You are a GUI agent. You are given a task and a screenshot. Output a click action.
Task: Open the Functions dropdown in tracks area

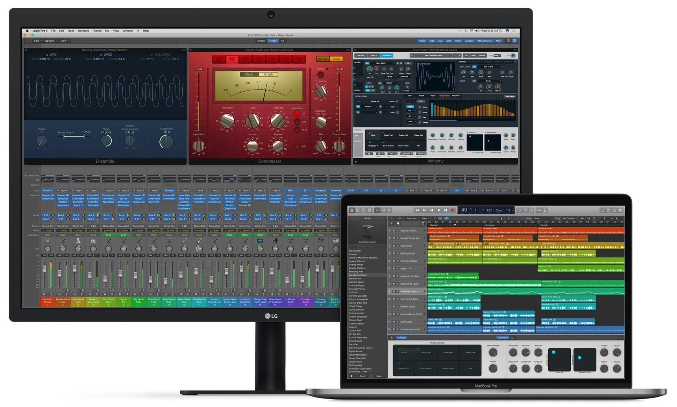pos(413,218)
